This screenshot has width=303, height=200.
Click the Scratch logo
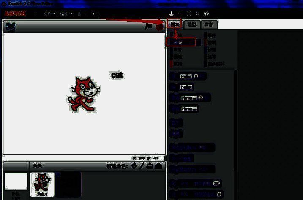tap(15, 14)
